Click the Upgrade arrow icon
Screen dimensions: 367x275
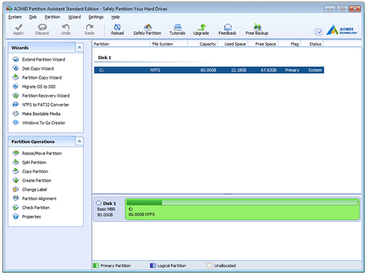point(201,27)
